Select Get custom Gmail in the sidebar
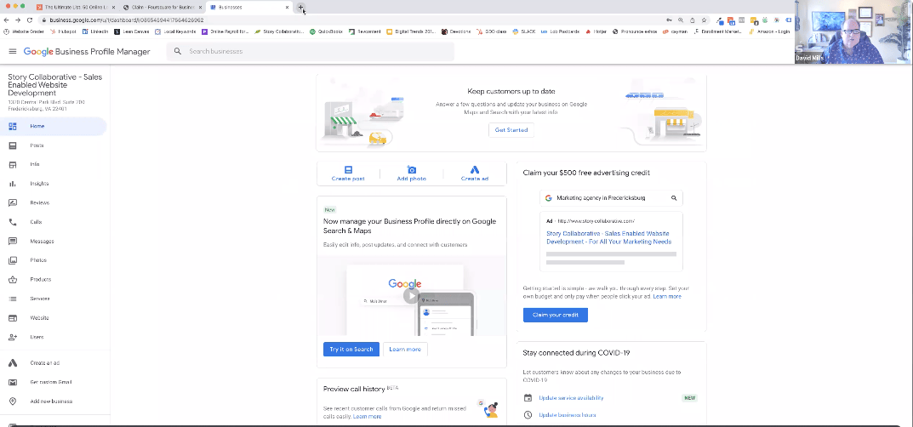The height and width of the screenshot is (427, 913). 53,382
